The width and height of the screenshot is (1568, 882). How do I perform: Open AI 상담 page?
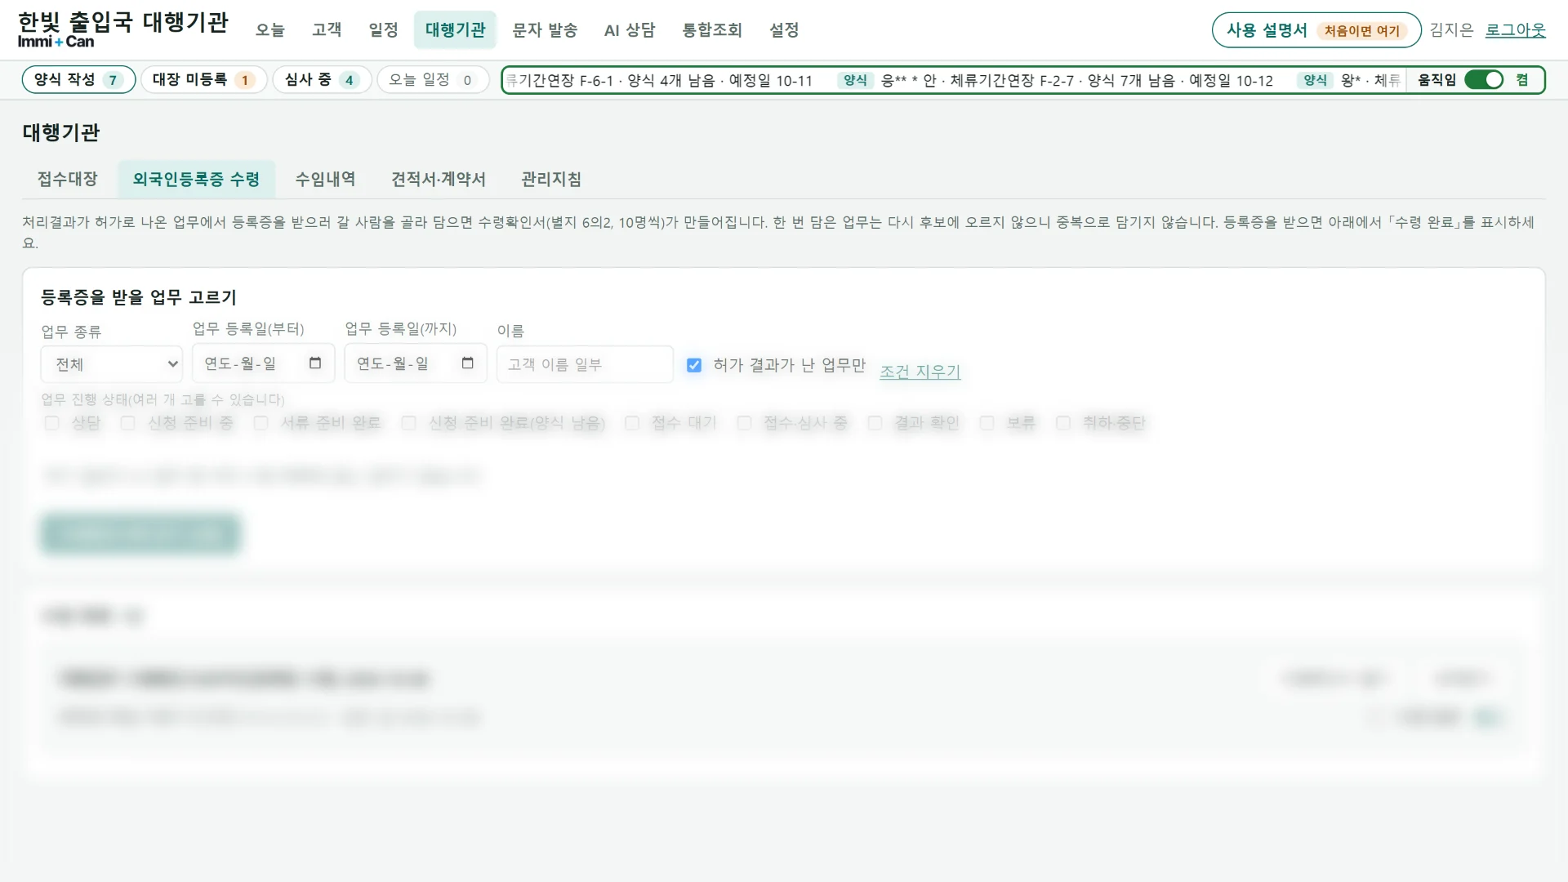pos(630,30)
